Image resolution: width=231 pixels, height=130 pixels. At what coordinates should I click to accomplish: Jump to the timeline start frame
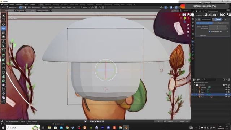[91, 121]
